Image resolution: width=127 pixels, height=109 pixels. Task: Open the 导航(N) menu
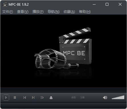point(53,12)
